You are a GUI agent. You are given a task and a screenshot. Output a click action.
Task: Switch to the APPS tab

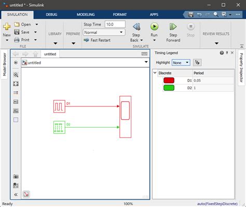click(x=154, y=15)
